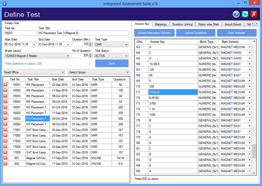Click the answer grid scroll down arrow

point(254,173)
